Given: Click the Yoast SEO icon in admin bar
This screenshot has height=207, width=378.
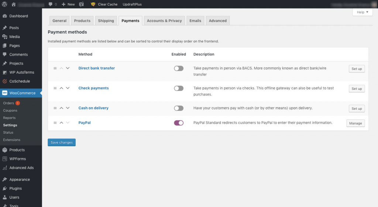Looking at the screenshot, I should (x=80, y=4).
